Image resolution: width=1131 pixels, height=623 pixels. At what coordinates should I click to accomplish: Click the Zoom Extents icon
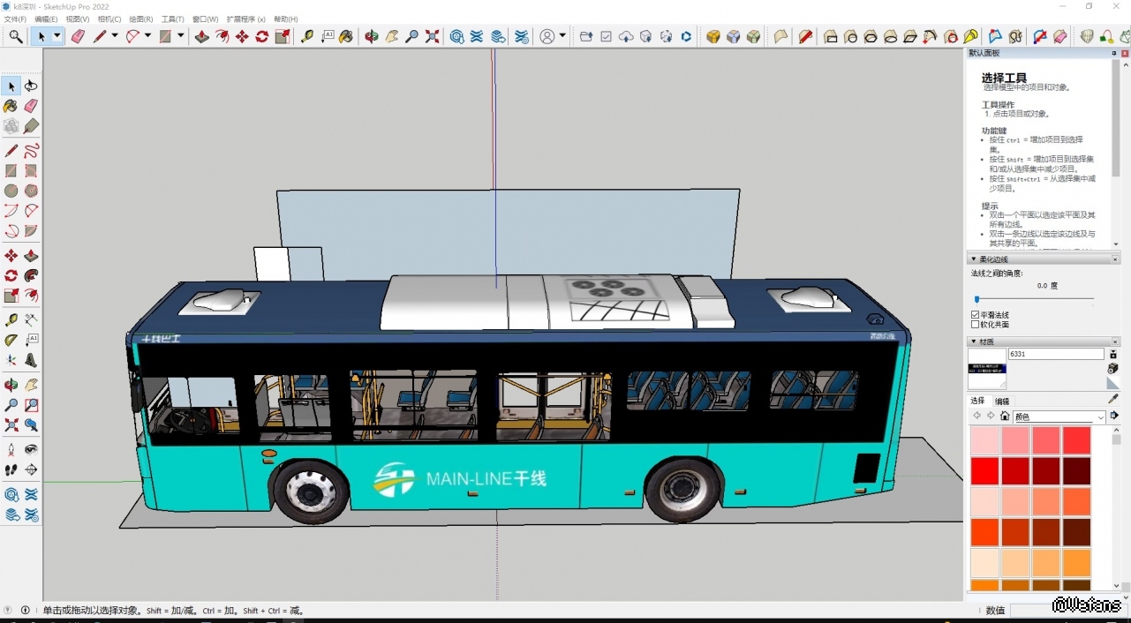pos(433,36)
